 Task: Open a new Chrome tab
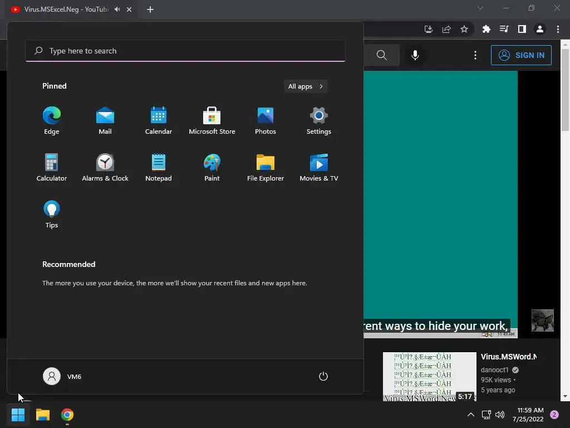tap(150, 9)
